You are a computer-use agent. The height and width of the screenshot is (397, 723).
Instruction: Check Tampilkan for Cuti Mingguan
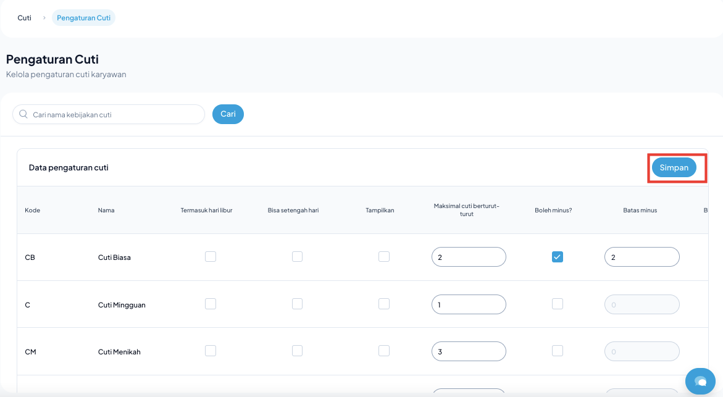384,304
